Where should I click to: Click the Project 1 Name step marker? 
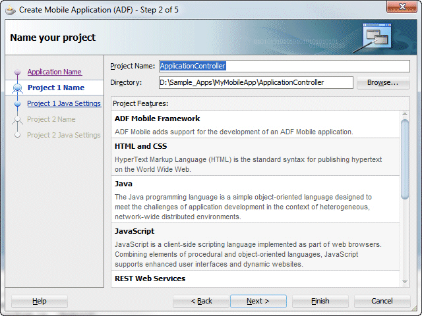click(x=18, y=88)
